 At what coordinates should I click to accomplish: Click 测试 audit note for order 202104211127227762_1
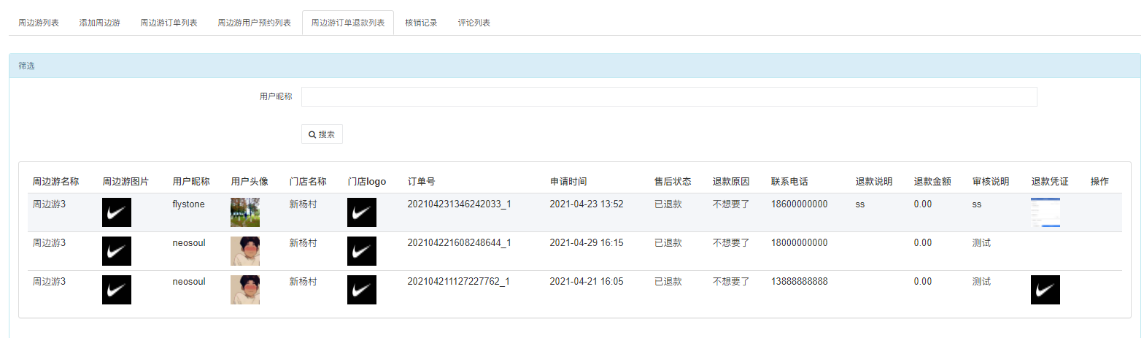pyautogui.click(x=981, y=281)
